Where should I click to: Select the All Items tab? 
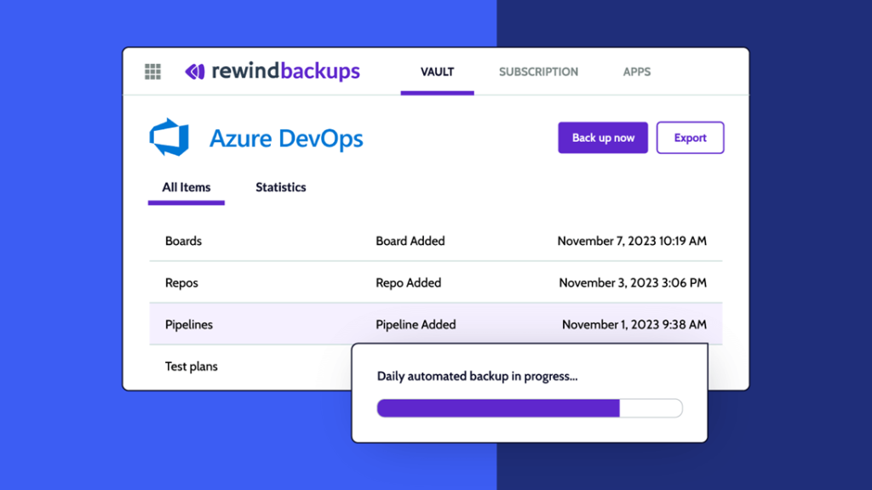(186, 187)
